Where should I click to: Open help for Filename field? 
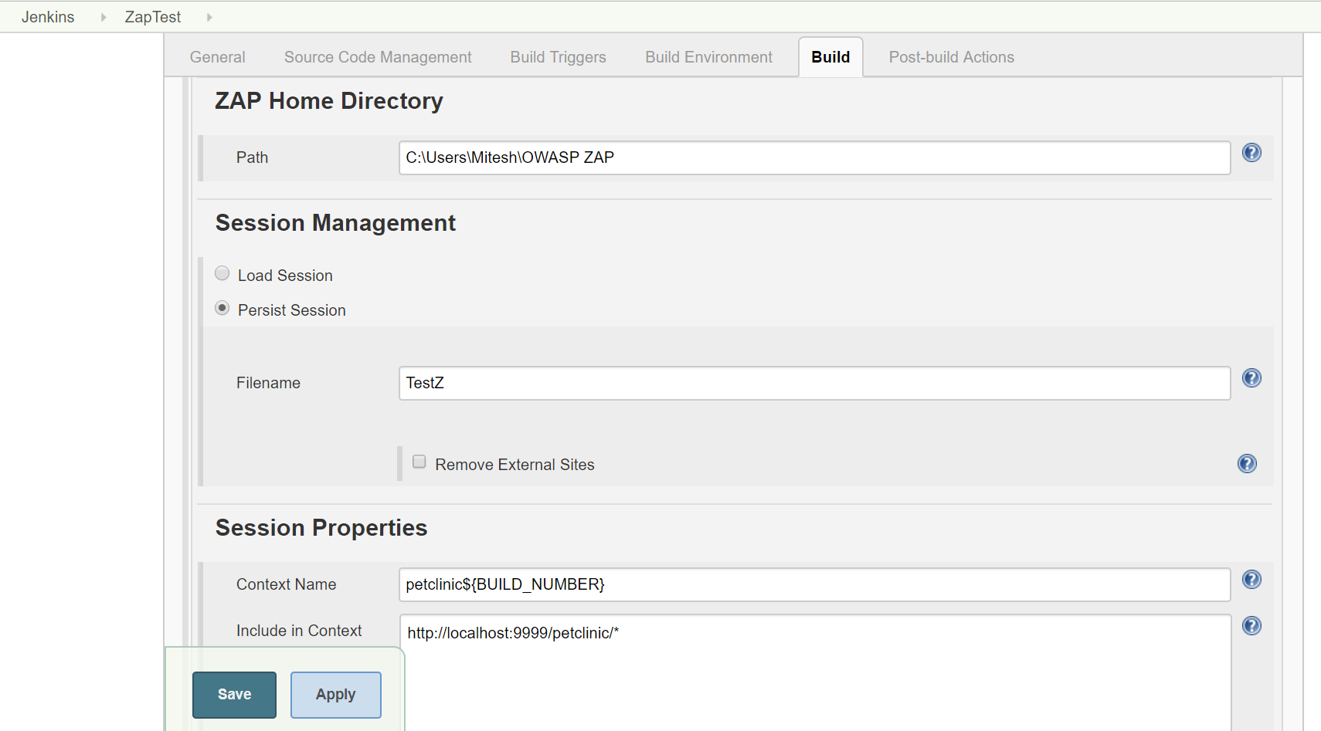1251,378
